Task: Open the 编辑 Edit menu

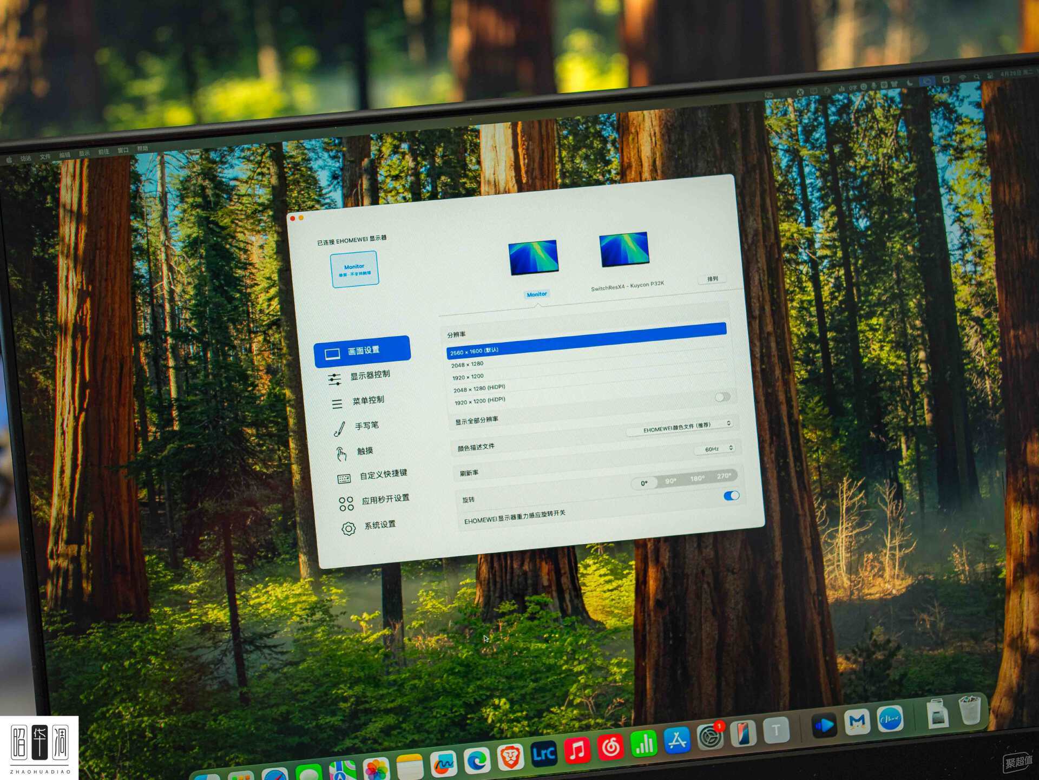Action: (x=64, y=155)
